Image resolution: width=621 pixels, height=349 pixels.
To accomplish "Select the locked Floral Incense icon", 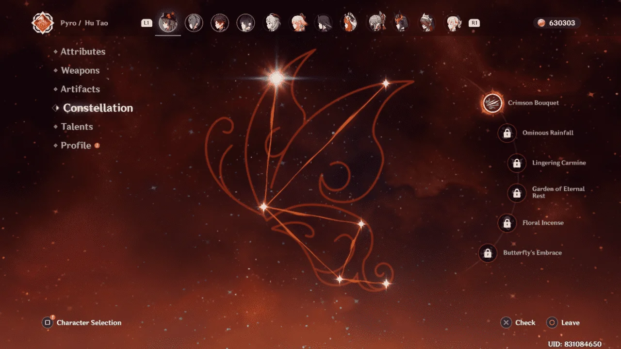I will coord(507,223).
